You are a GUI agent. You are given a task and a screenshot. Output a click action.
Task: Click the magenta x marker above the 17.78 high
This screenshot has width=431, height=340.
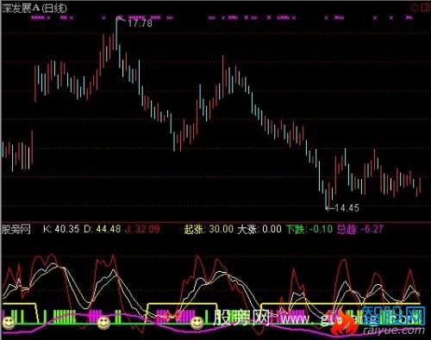tap(120, 18)
